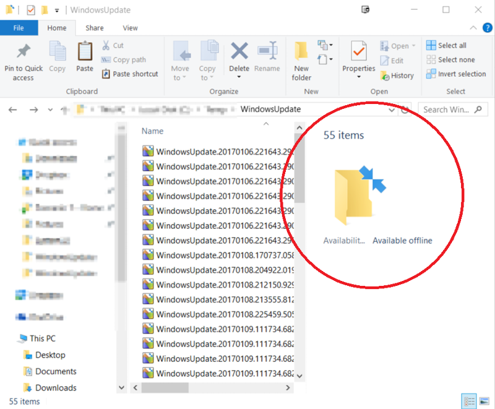Screen dimensions: 495x409
Task: Select the Cut scissors command
Action: click(113, 45)
